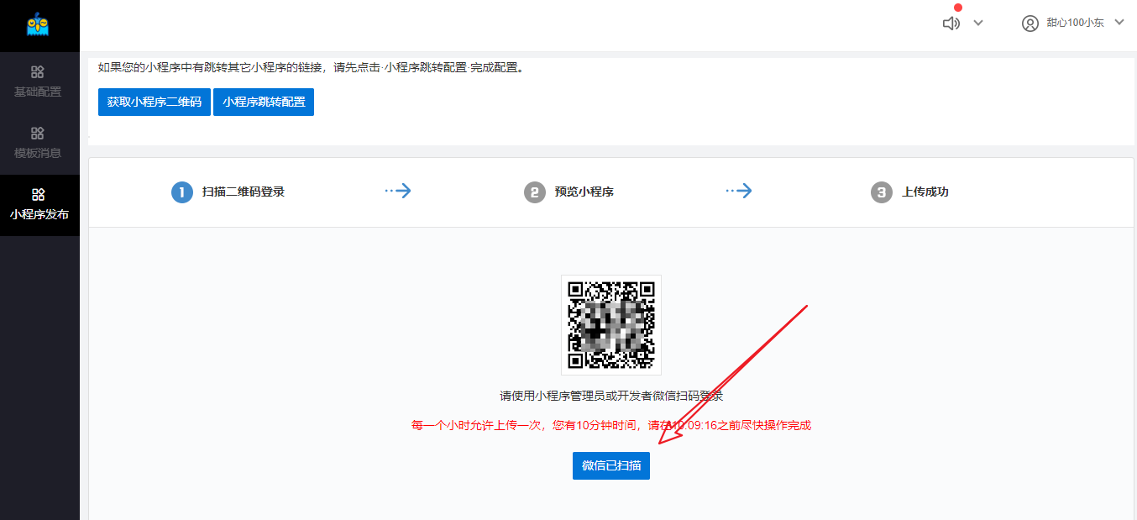This screenshot has height=520, width=1137.
Task: Click the 小程序跳转配置 hint text at top
Action: (311, 68)
